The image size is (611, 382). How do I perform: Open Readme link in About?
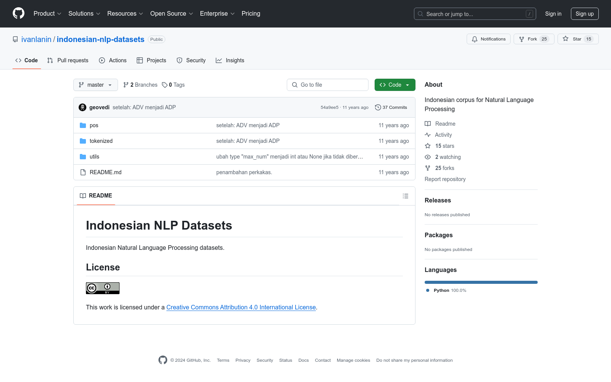[x=440, y=124]
